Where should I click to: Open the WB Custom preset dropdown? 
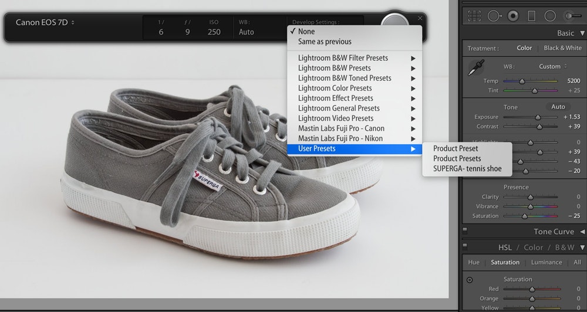pos(552,66)
